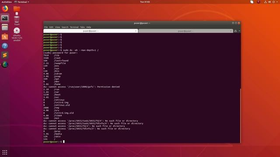Switch to the second puser@puser tab

point(185,31)
